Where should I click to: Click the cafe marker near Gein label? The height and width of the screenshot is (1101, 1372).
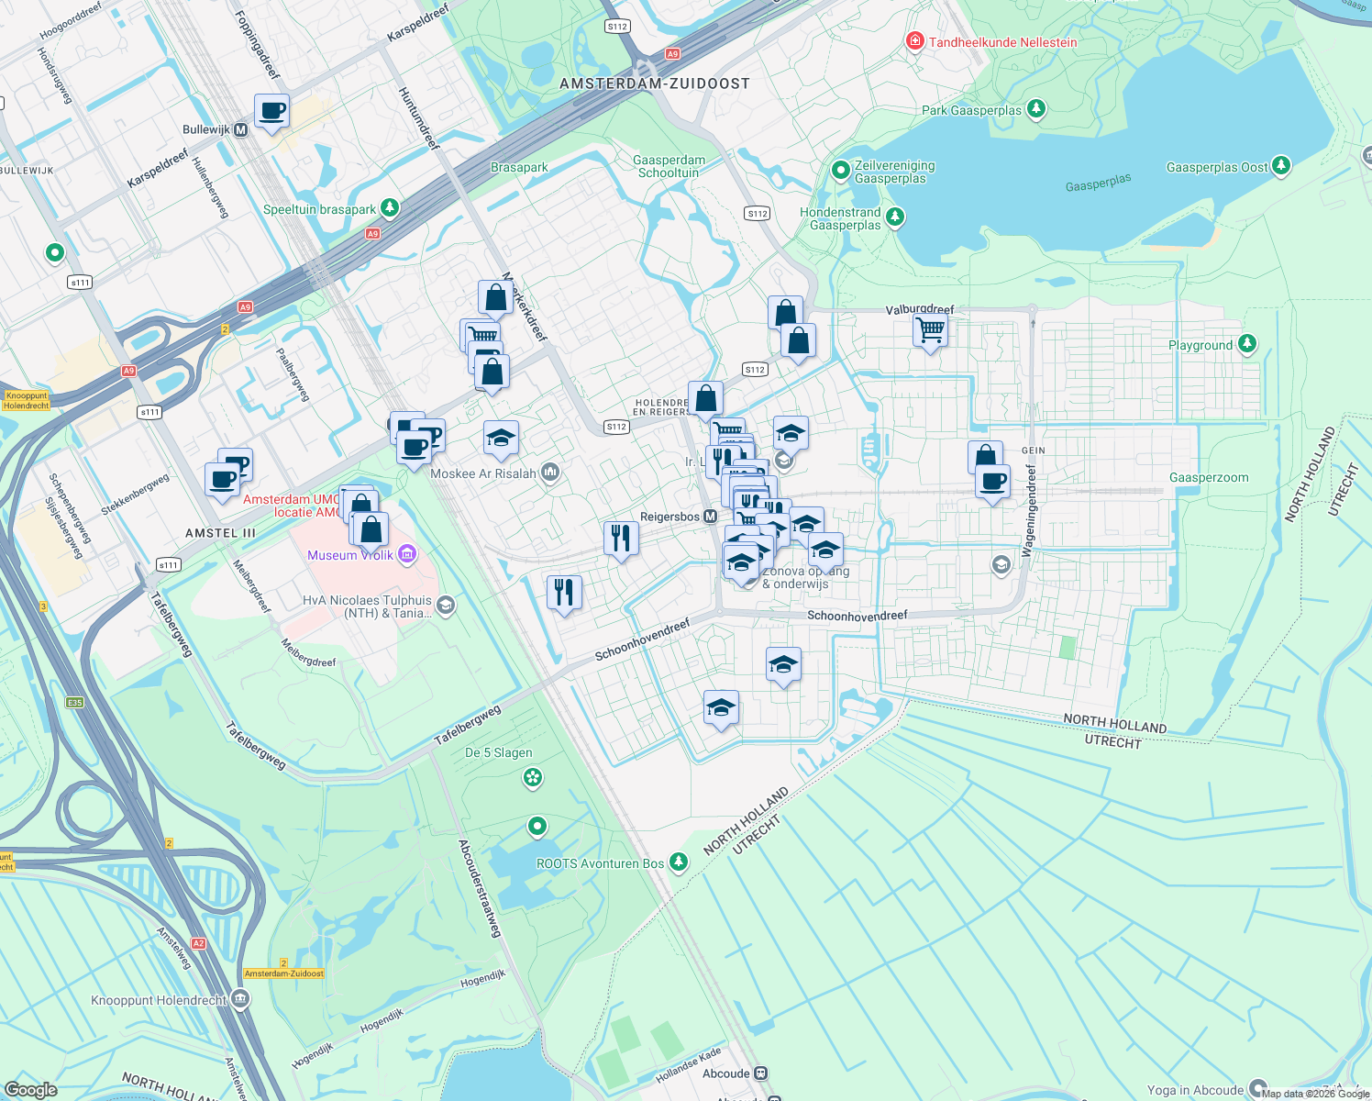[992, 483]
